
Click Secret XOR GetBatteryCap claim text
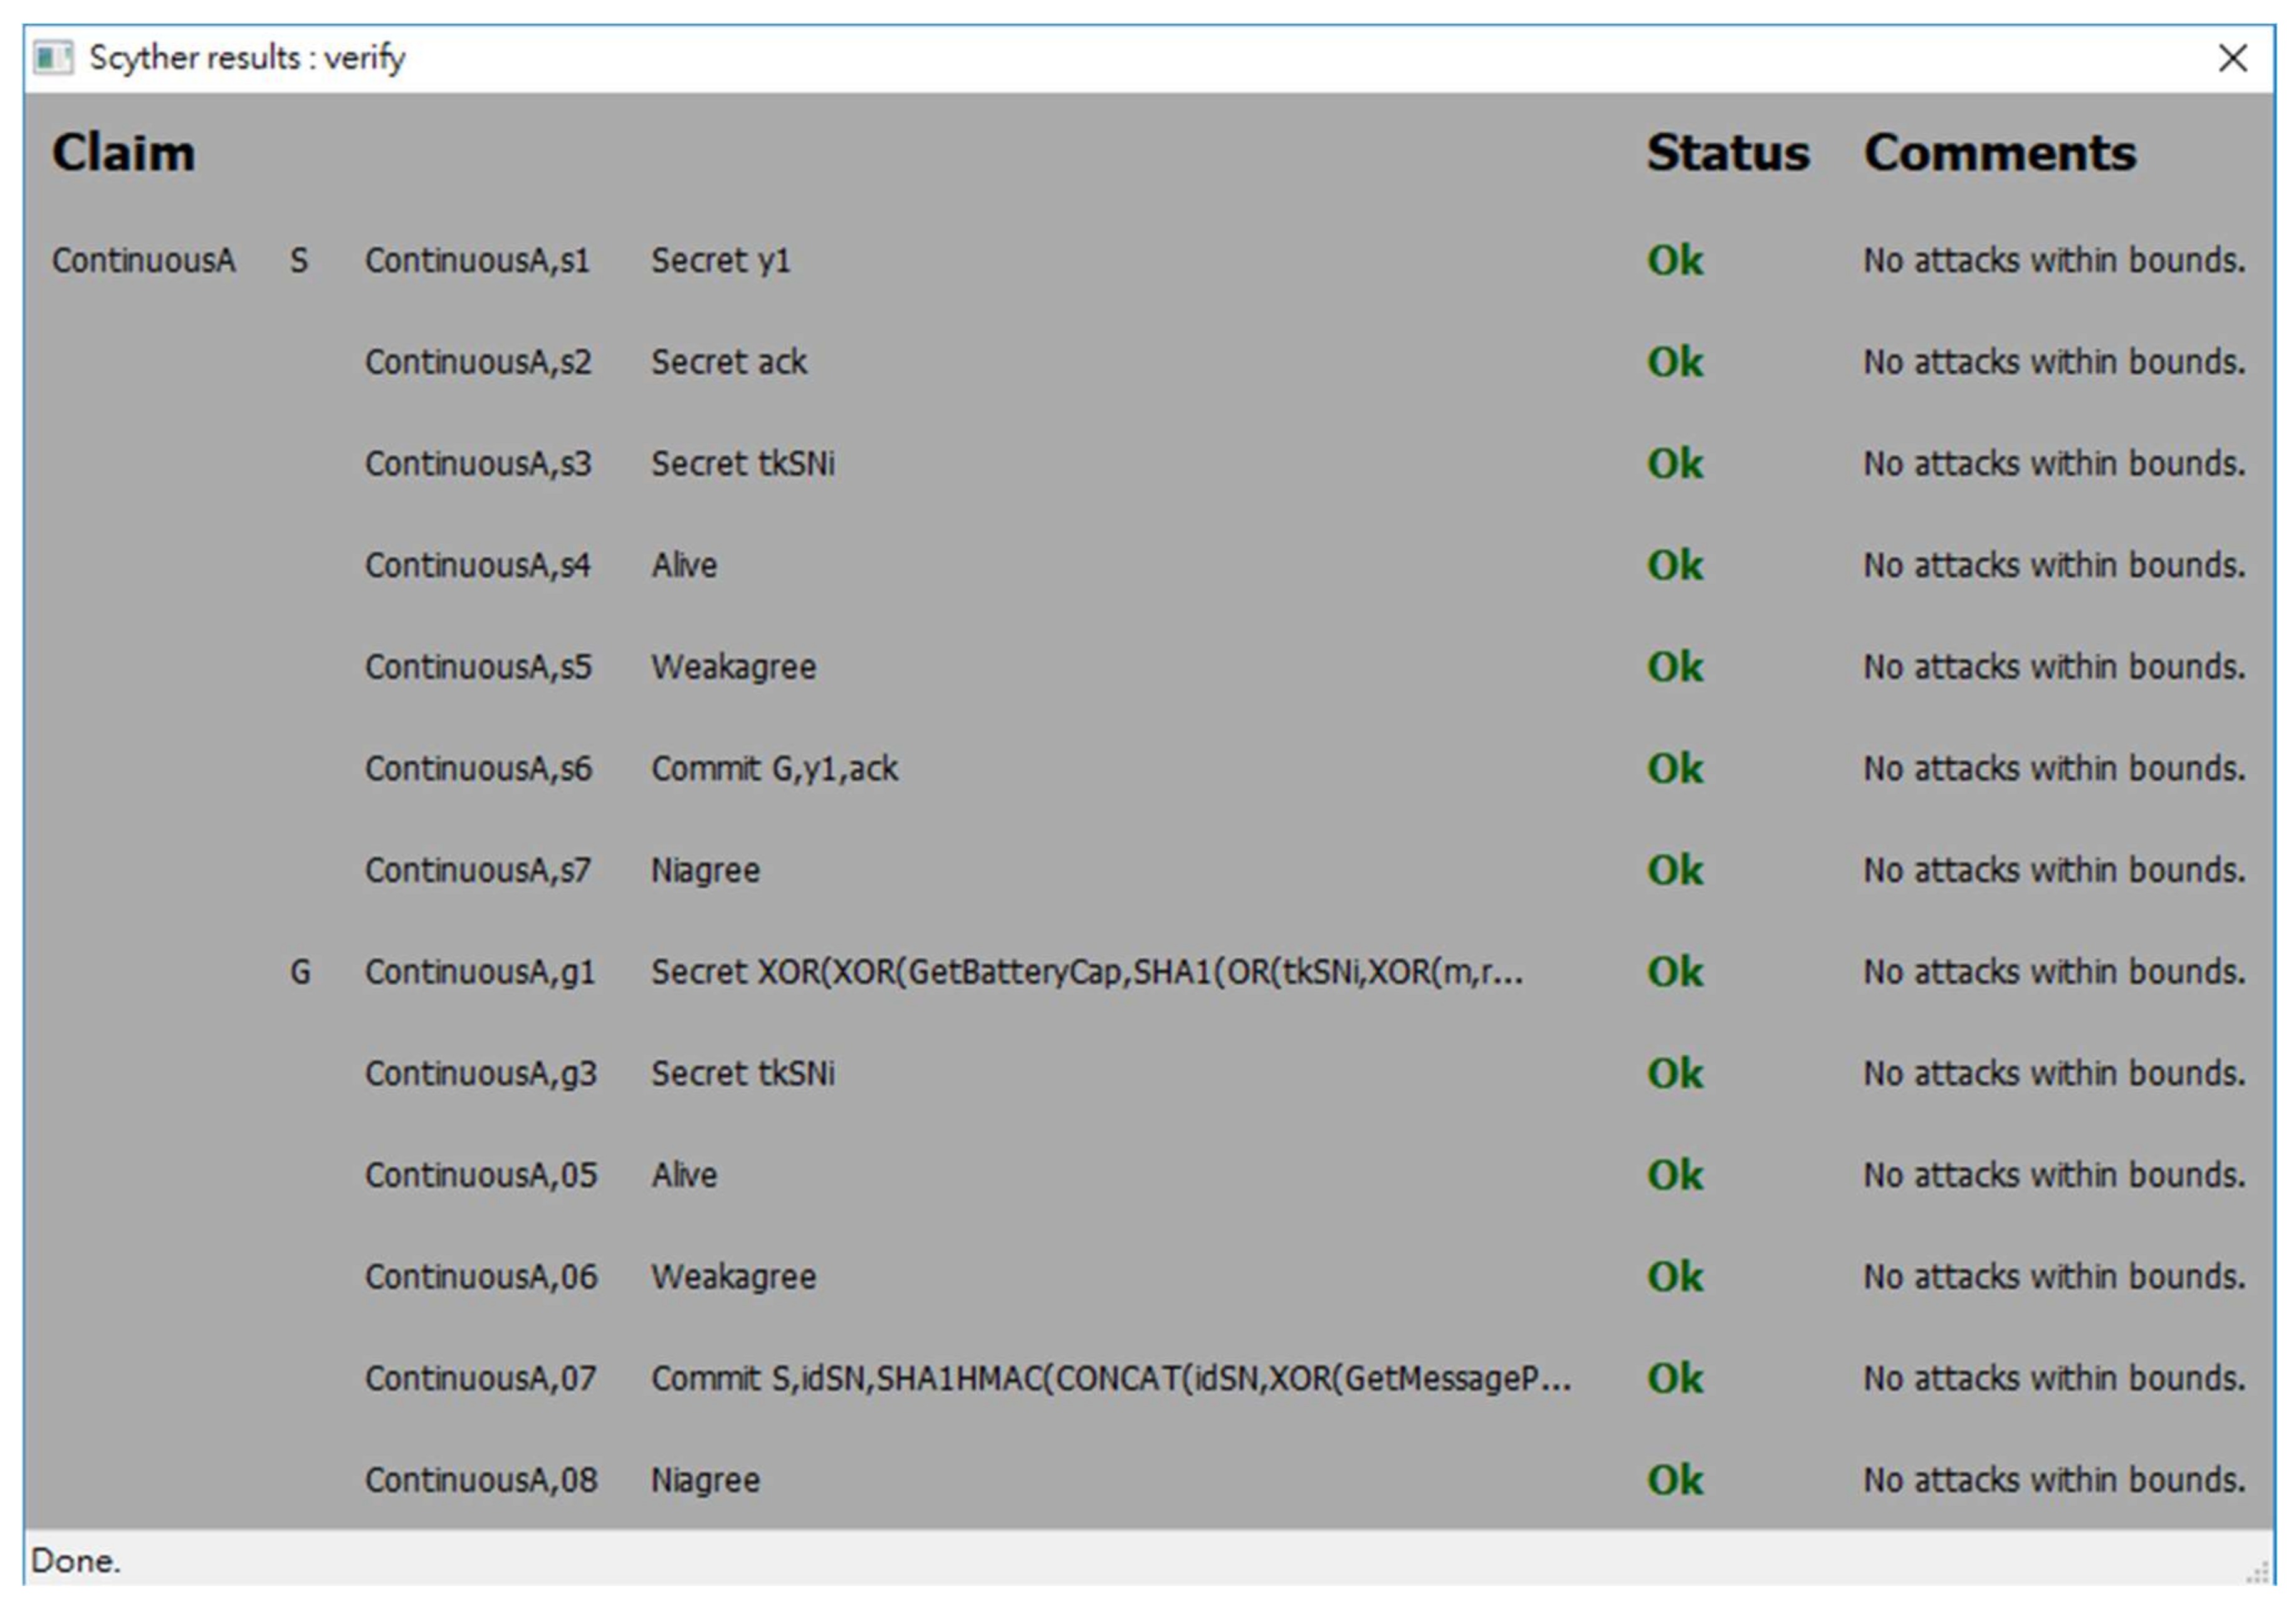pyautogui.click(x=1086, y=971)
